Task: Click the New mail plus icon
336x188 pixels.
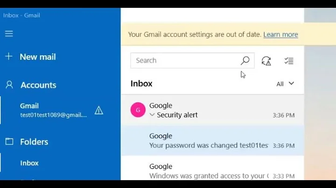Action: 9,57
